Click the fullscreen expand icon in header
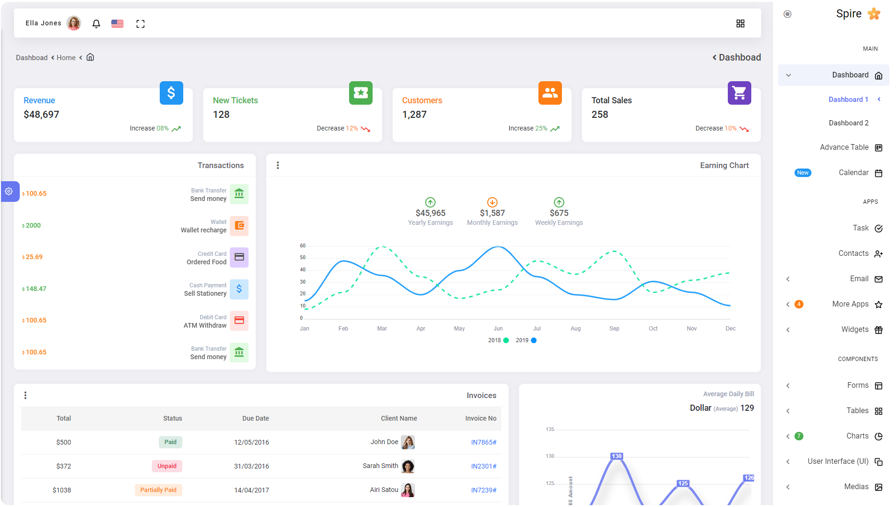Viewport: 896px width, 507px height. [x=140, y=23]
